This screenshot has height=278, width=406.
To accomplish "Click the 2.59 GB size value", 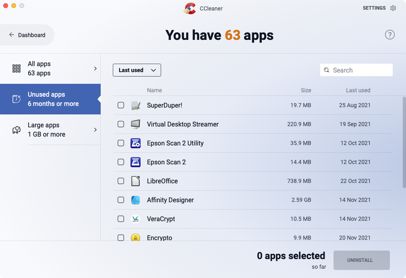I will tap(301, 200).
